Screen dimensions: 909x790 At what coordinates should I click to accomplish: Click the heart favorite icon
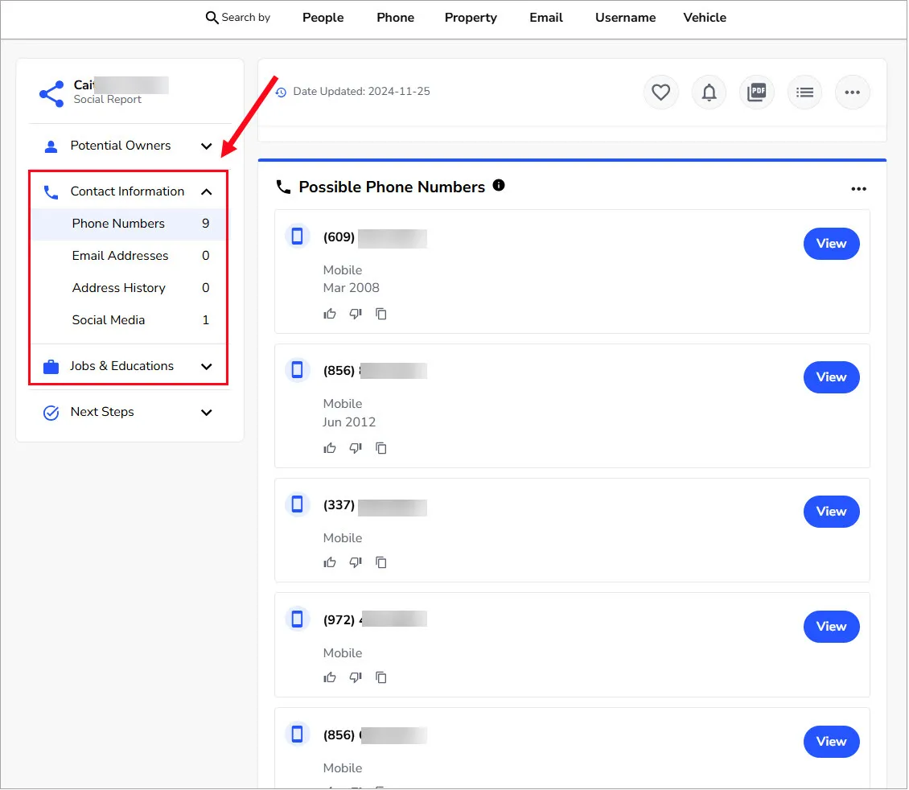coord(660,93)
